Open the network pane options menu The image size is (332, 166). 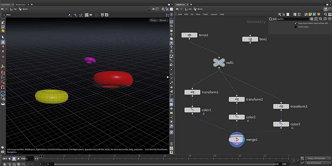(330, 5)
